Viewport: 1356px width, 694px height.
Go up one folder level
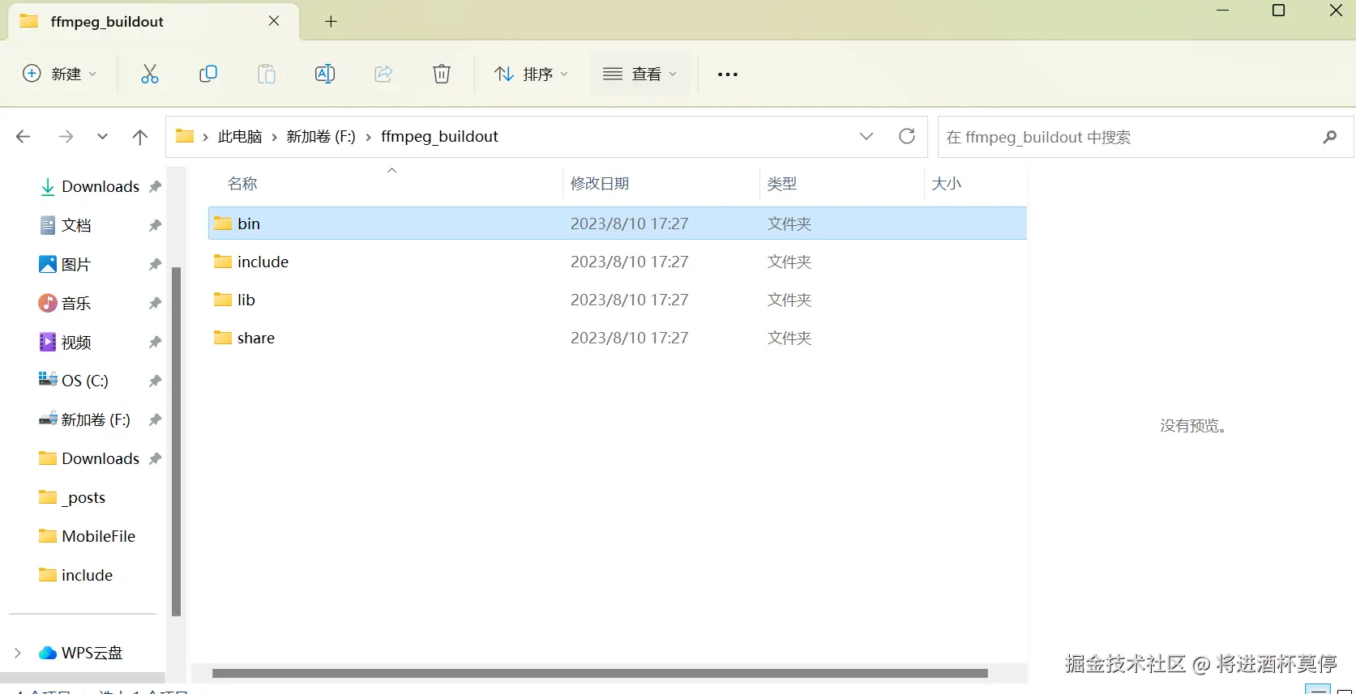140,137
